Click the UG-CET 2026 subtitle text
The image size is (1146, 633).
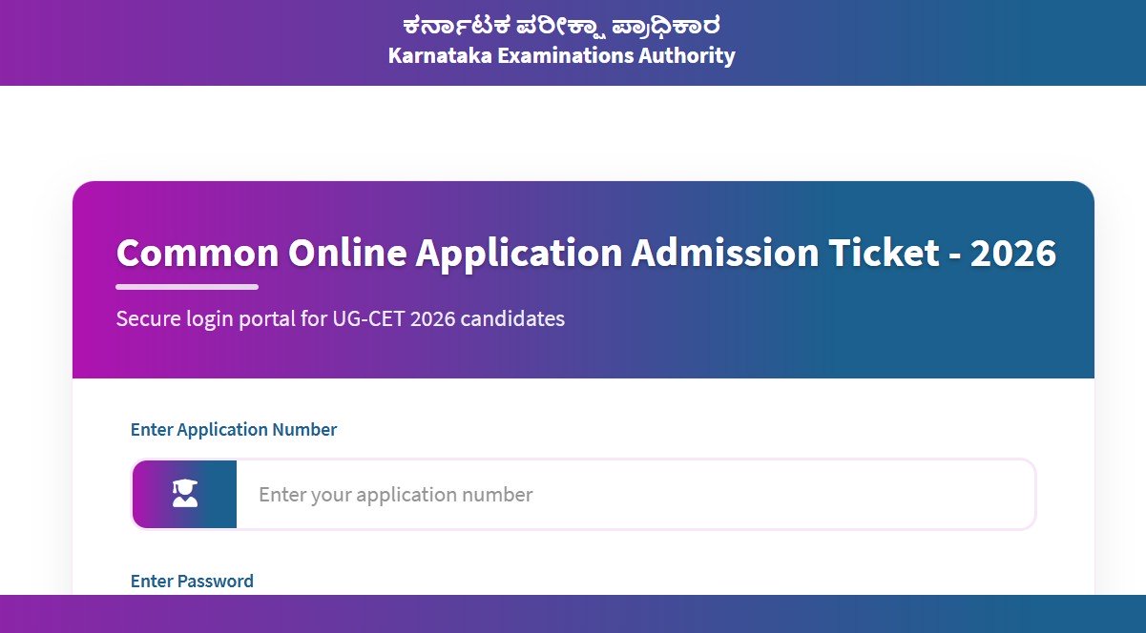pos(340,318)
